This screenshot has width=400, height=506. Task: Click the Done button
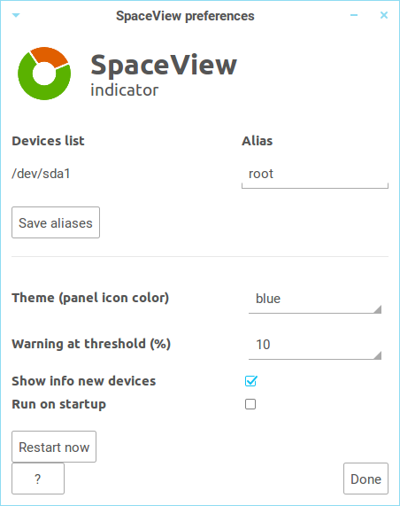[365, 479]
